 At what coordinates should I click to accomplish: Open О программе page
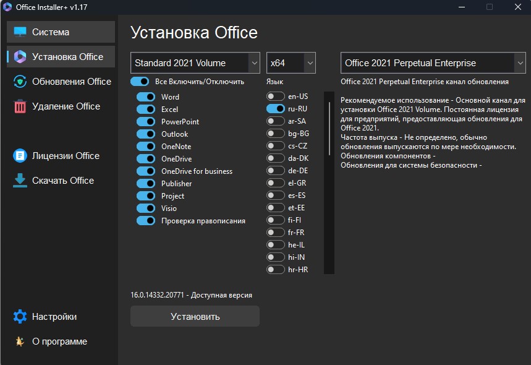click(61, 341)
